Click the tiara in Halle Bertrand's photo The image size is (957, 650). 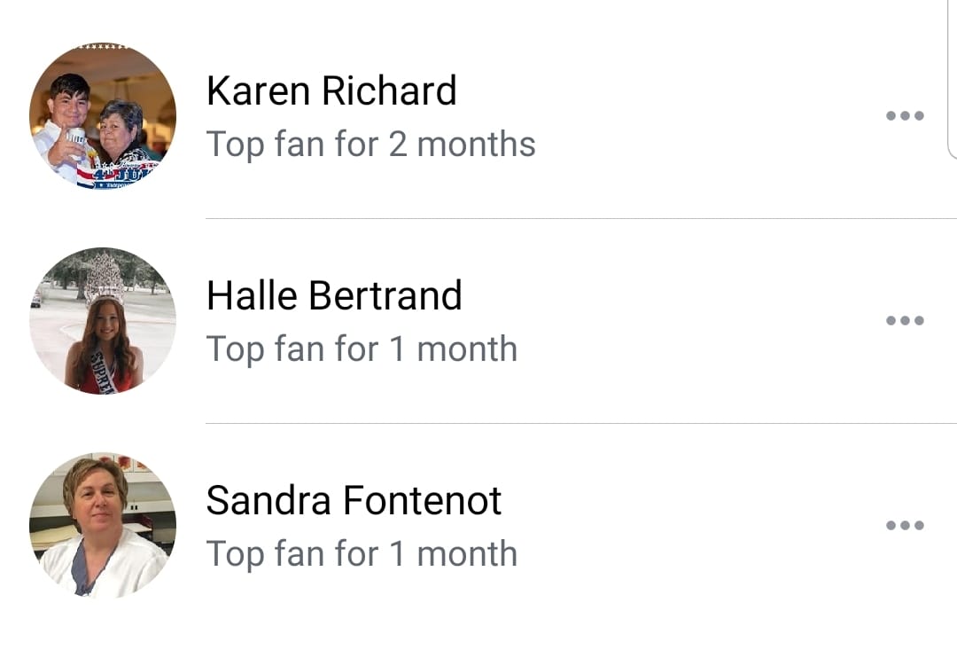[105, 278]
